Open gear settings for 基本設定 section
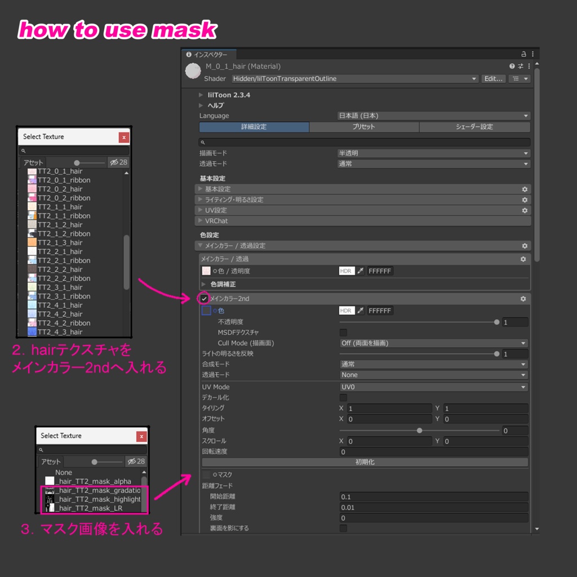 pyautogui.click(x=525, y=189)
